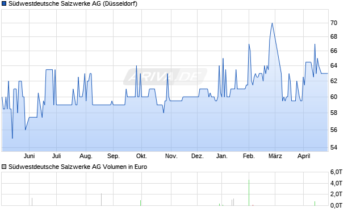
Task: Click the volume axis value 0,0T
Action: (x=336, y=205)
